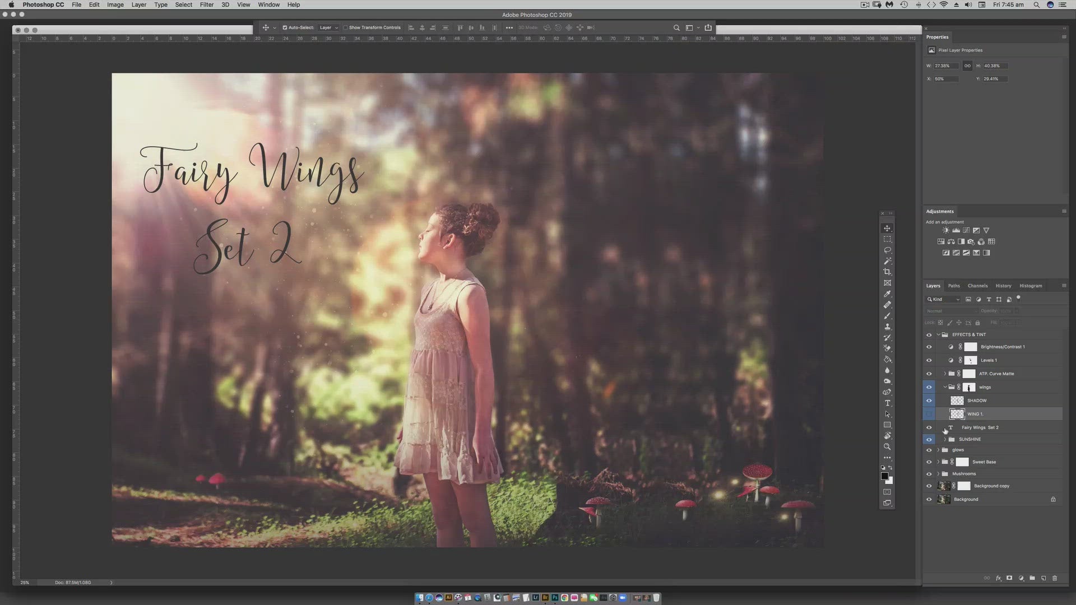
Task: Hide the Background layer
Action: pyautogui.click(x=929, y=500)
